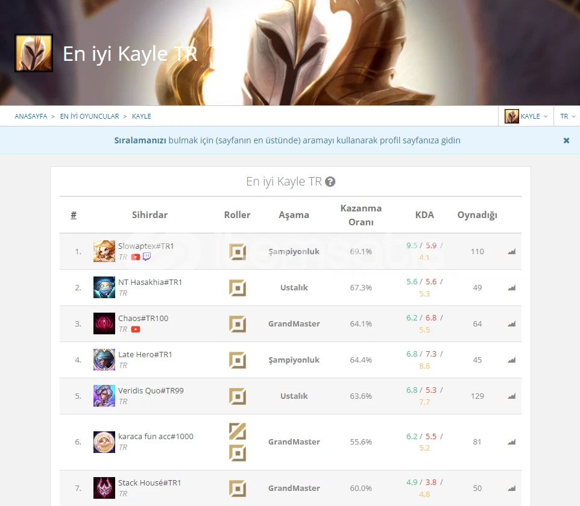Click GrandMaster tier in Chaos#TR100 row
580x506 pixels.
click(x=294, y=324)
